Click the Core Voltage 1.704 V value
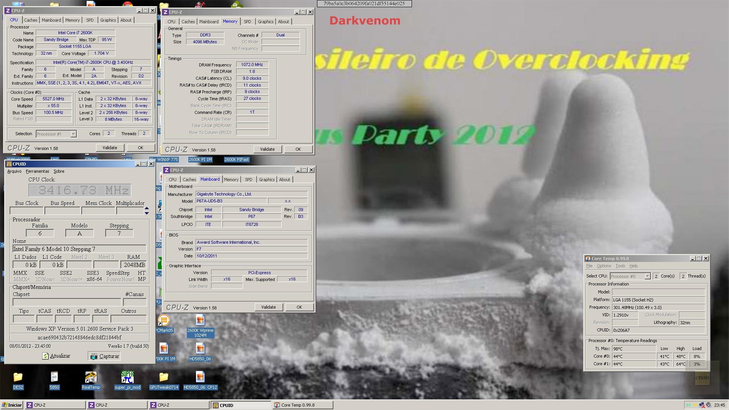Viewport: 729px width, 410px height. point(101,53)
